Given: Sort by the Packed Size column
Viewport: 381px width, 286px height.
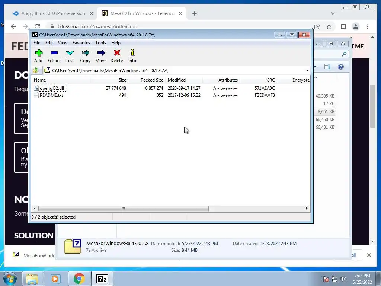Looking at the screenshot, I should click(147, 80).
